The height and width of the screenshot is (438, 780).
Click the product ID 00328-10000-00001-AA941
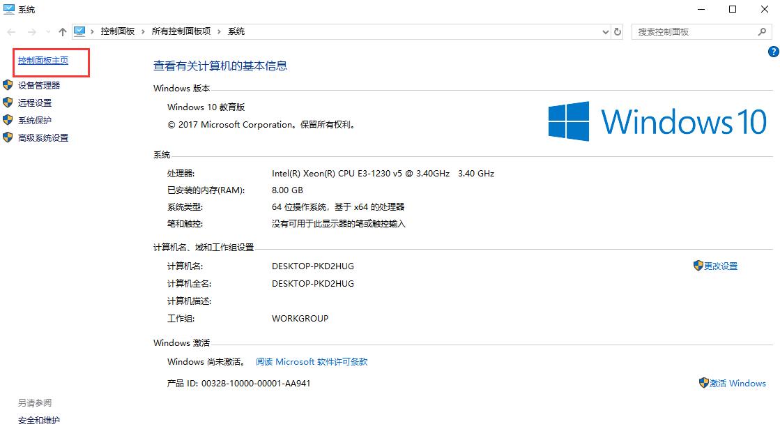pyautogui.click(x=256, y=384)
